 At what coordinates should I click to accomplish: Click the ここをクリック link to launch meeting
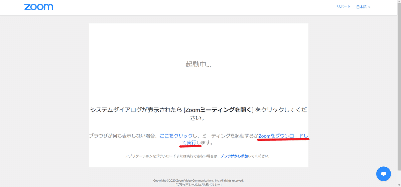(x=176, y=136)
